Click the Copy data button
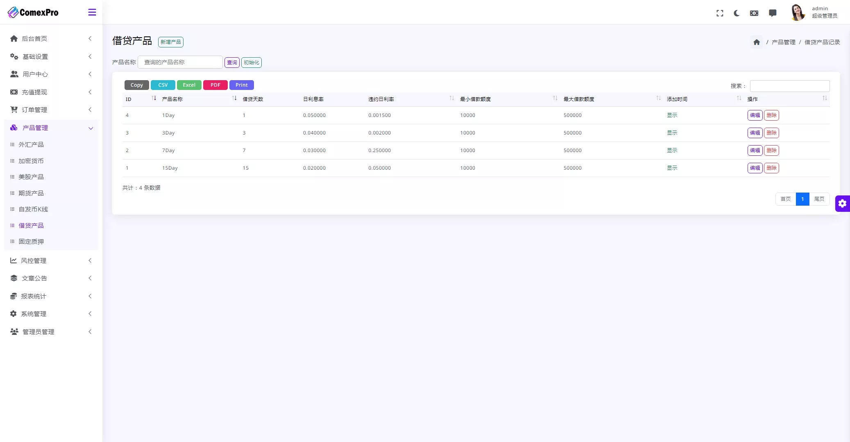Screen dimensions: 850x442 pos(136,85)
